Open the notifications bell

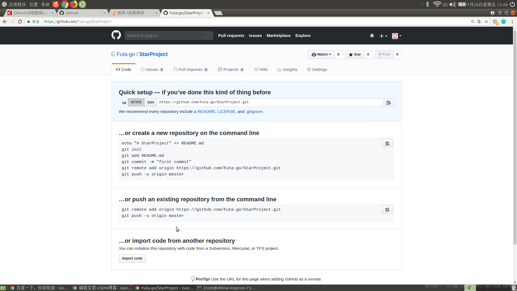tap(372, 36)
